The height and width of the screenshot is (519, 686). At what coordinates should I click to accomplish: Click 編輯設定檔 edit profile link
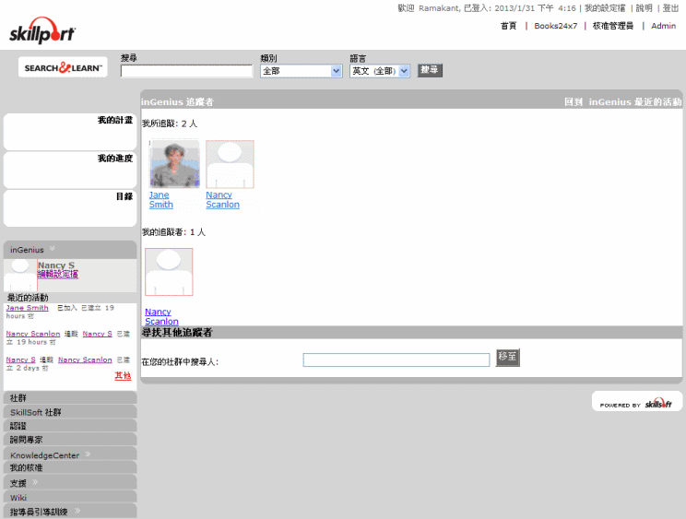pyautogui.click(x=58, y=274)
